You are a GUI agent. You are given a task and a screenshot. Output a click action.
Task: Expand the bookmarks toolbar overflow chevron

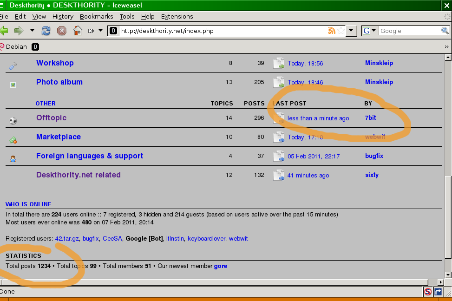[447, 47]
